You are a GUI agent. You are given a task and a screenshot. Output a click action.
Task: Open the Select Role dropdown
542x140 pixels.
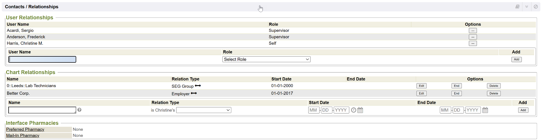pos(266,59)
